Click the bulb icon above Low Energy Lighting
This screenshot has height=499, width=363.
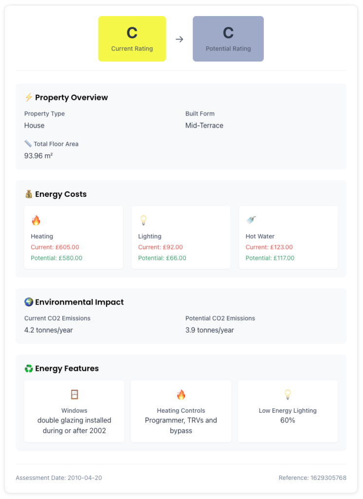click(x=288, y=395)
